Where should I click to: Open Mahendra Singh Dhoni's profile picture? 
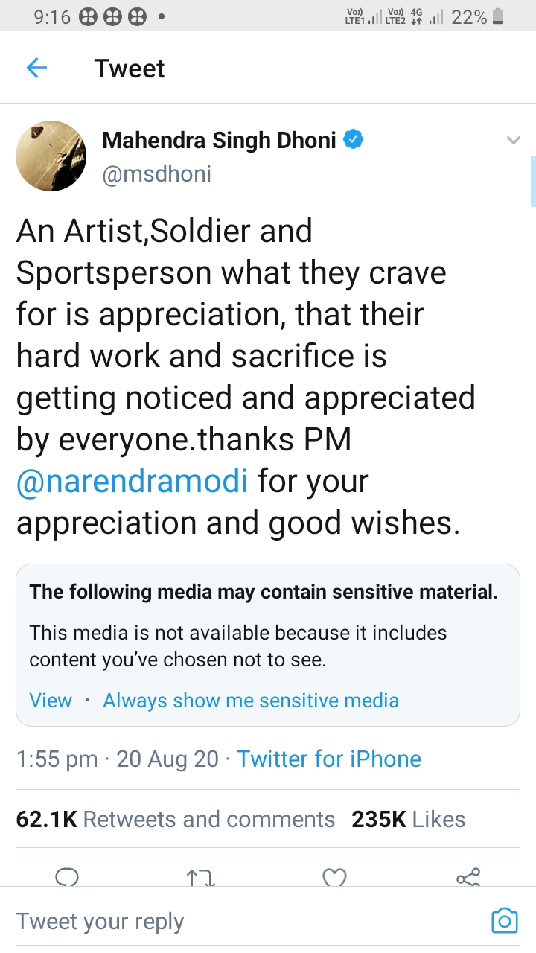tap(51, 156)
